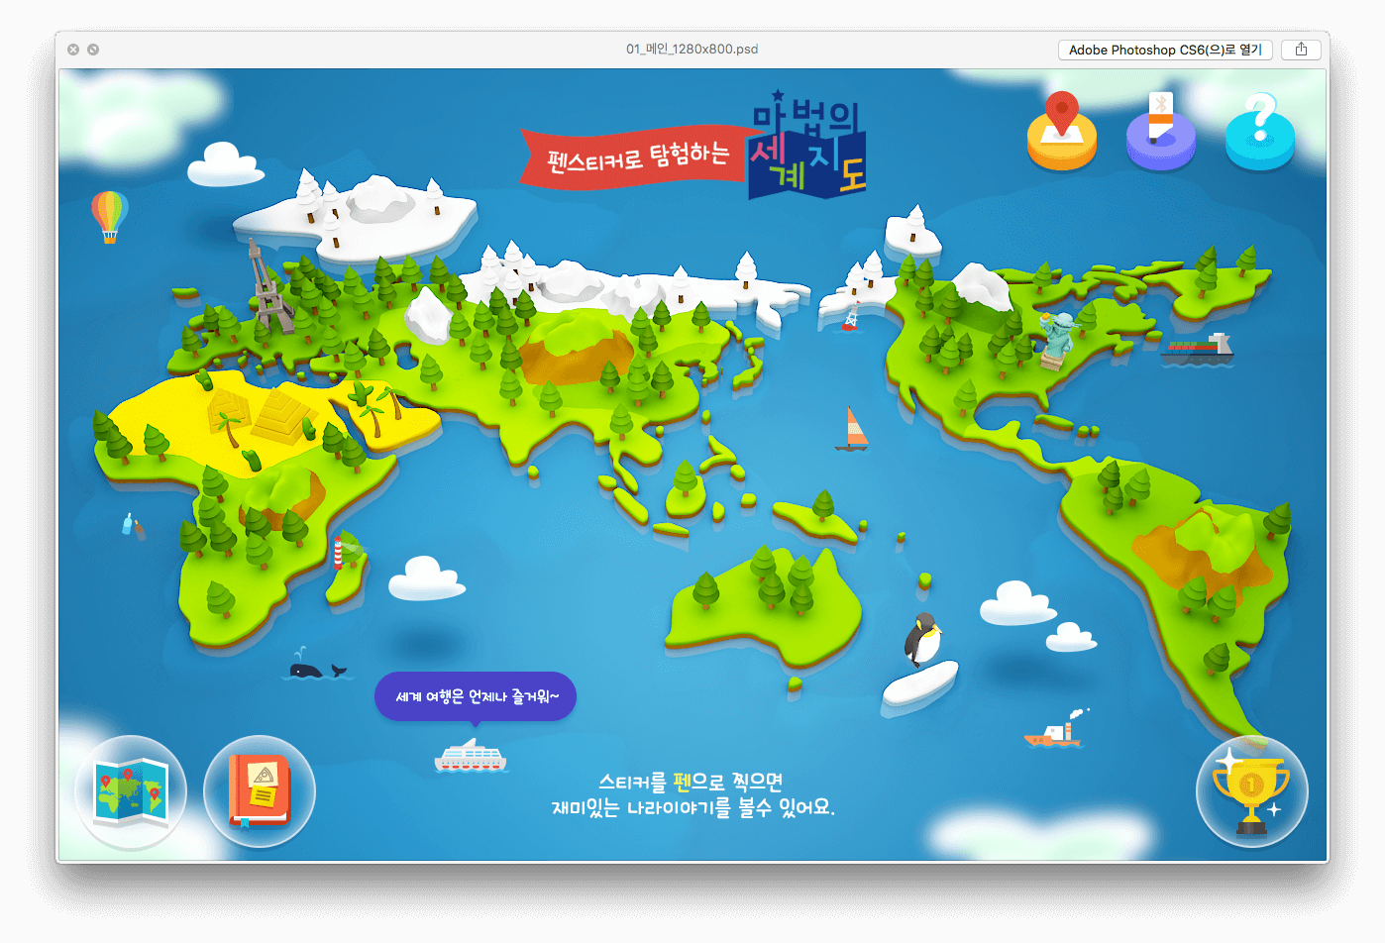The width and height of the screenshot is (1385, 943).
Task: Click 'Adobe Photoshop CS6(으)로 열기' button
Action: coord(1165,50)
